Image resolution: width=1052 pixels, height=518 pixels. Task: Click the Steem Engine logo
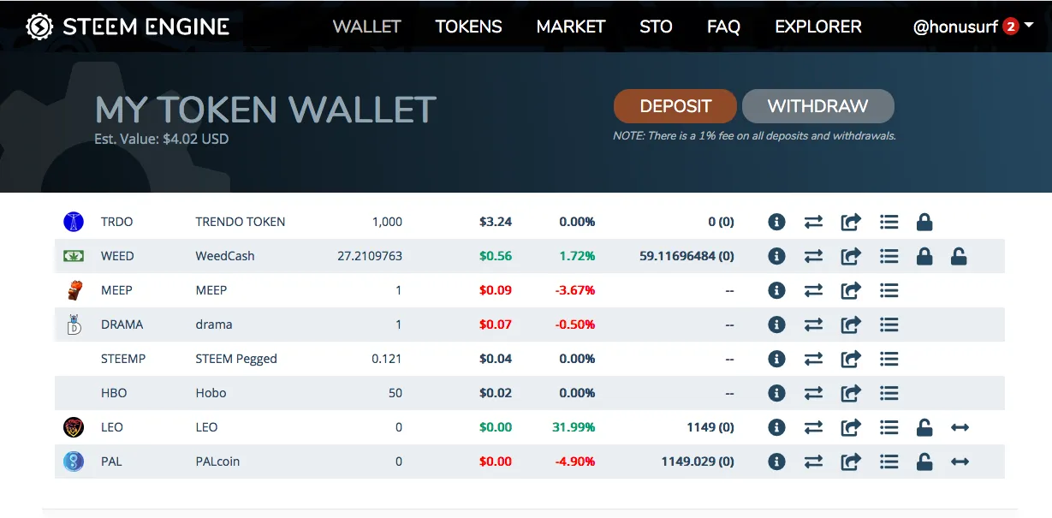tap(128, 27)
